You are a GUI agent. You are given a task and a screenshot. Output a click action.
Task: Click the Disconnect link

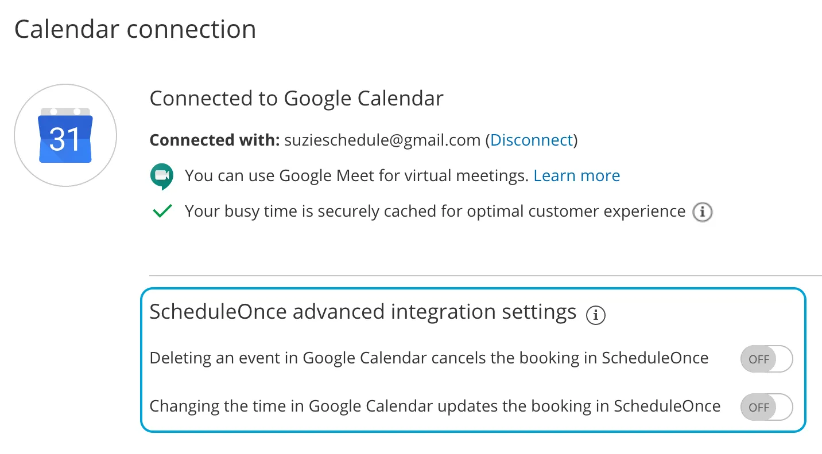tap(531, 140)
